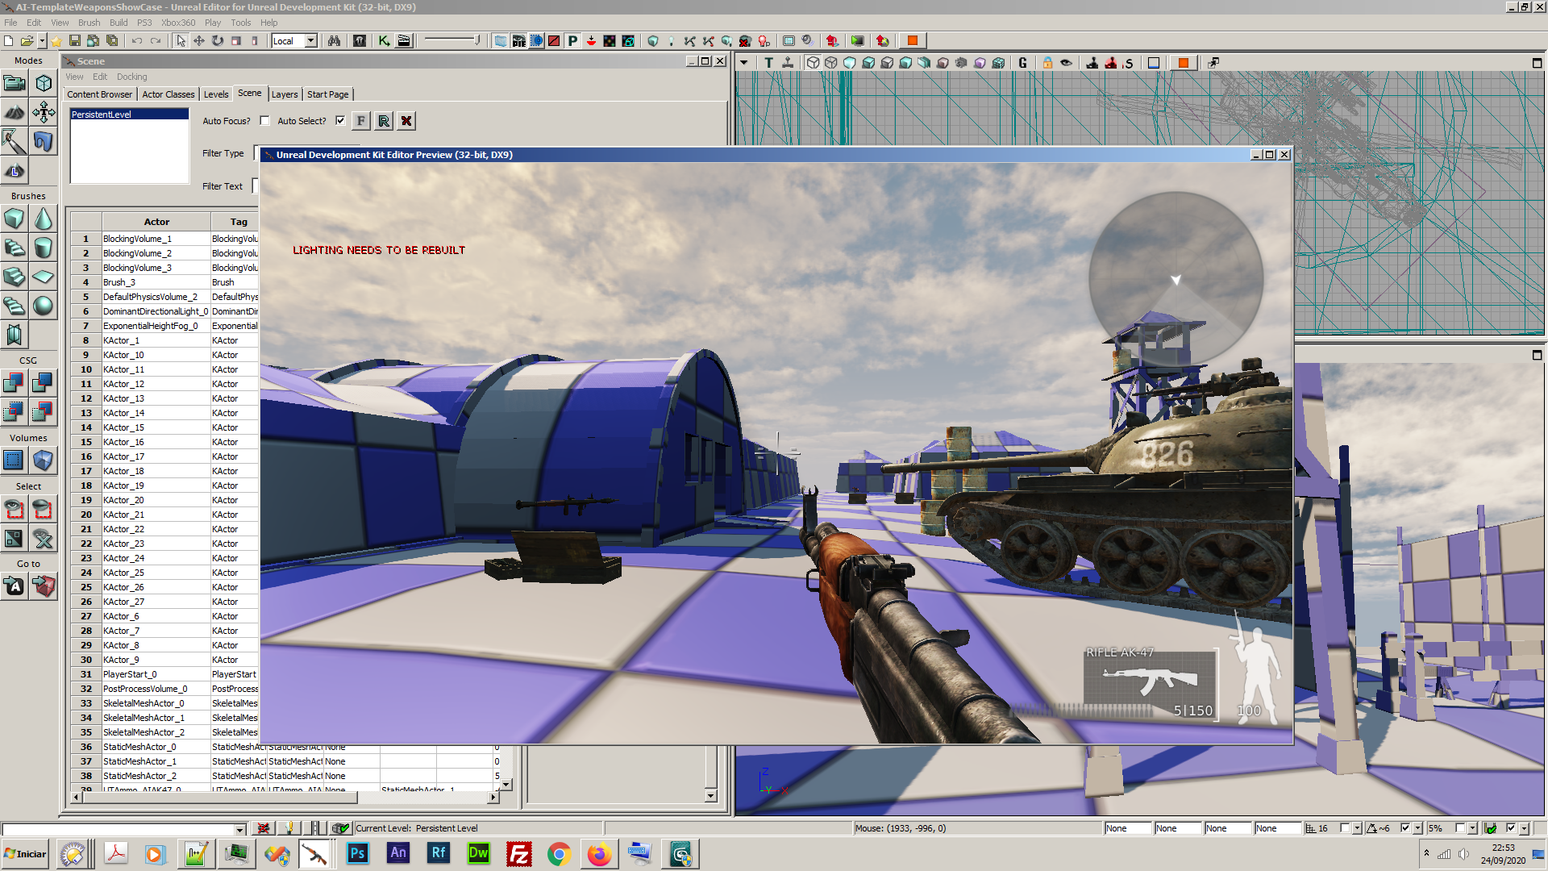Click the Refresh R button in Scene panel
This screenshot has height=871, width=1548.
pyautogui.click(x=384, y=121)
